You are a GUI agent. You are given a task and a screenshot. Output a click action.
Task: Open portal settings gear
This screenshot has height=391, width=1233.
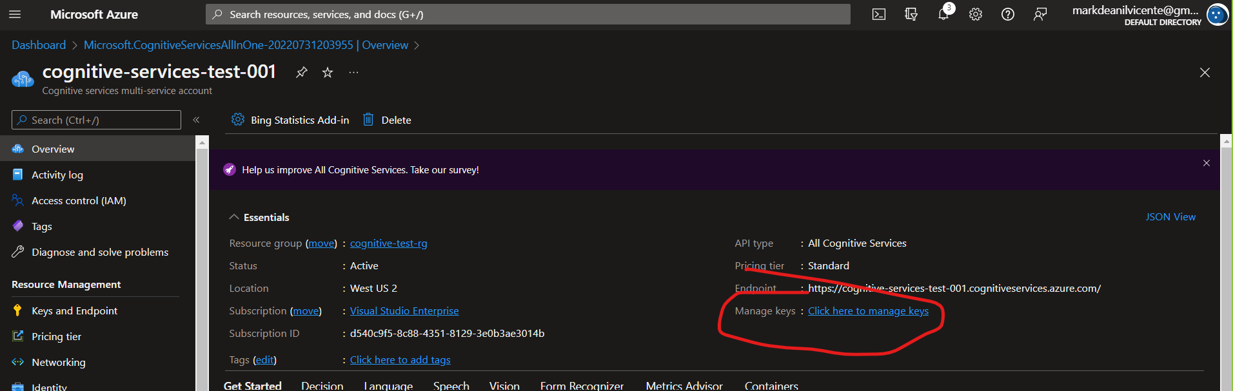point(975,14)
